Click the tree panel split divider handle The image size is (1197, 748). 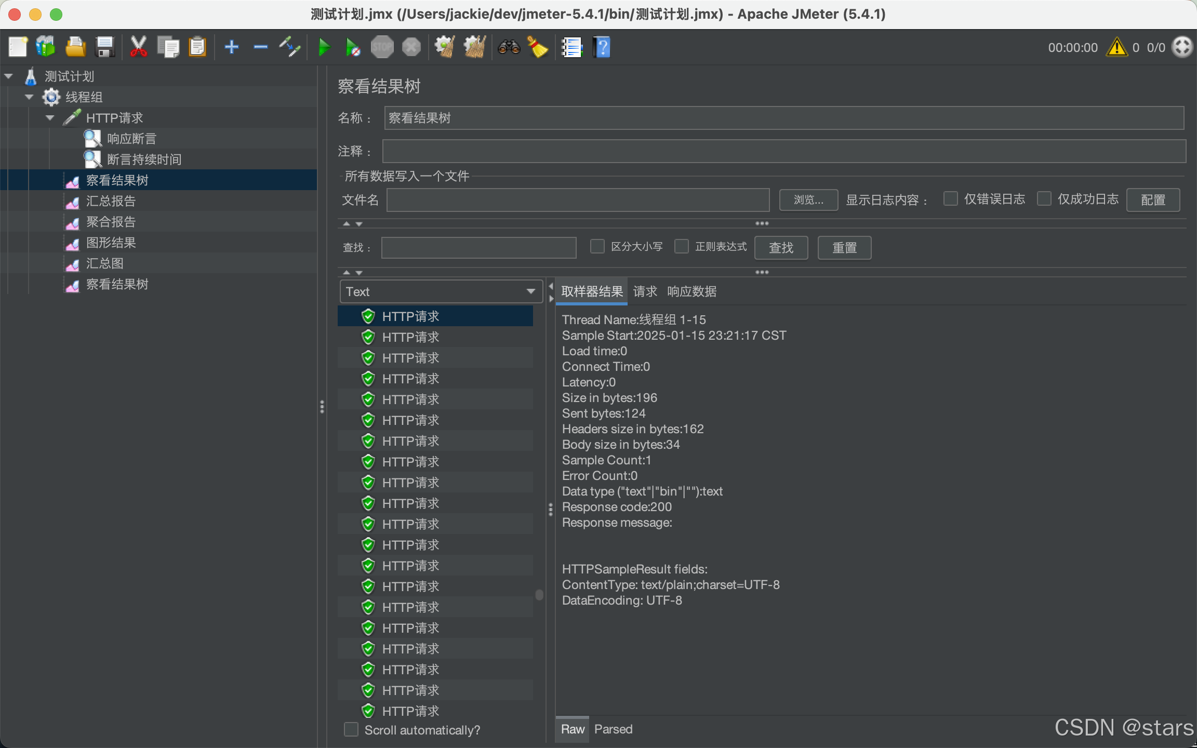tap(322, 407)
